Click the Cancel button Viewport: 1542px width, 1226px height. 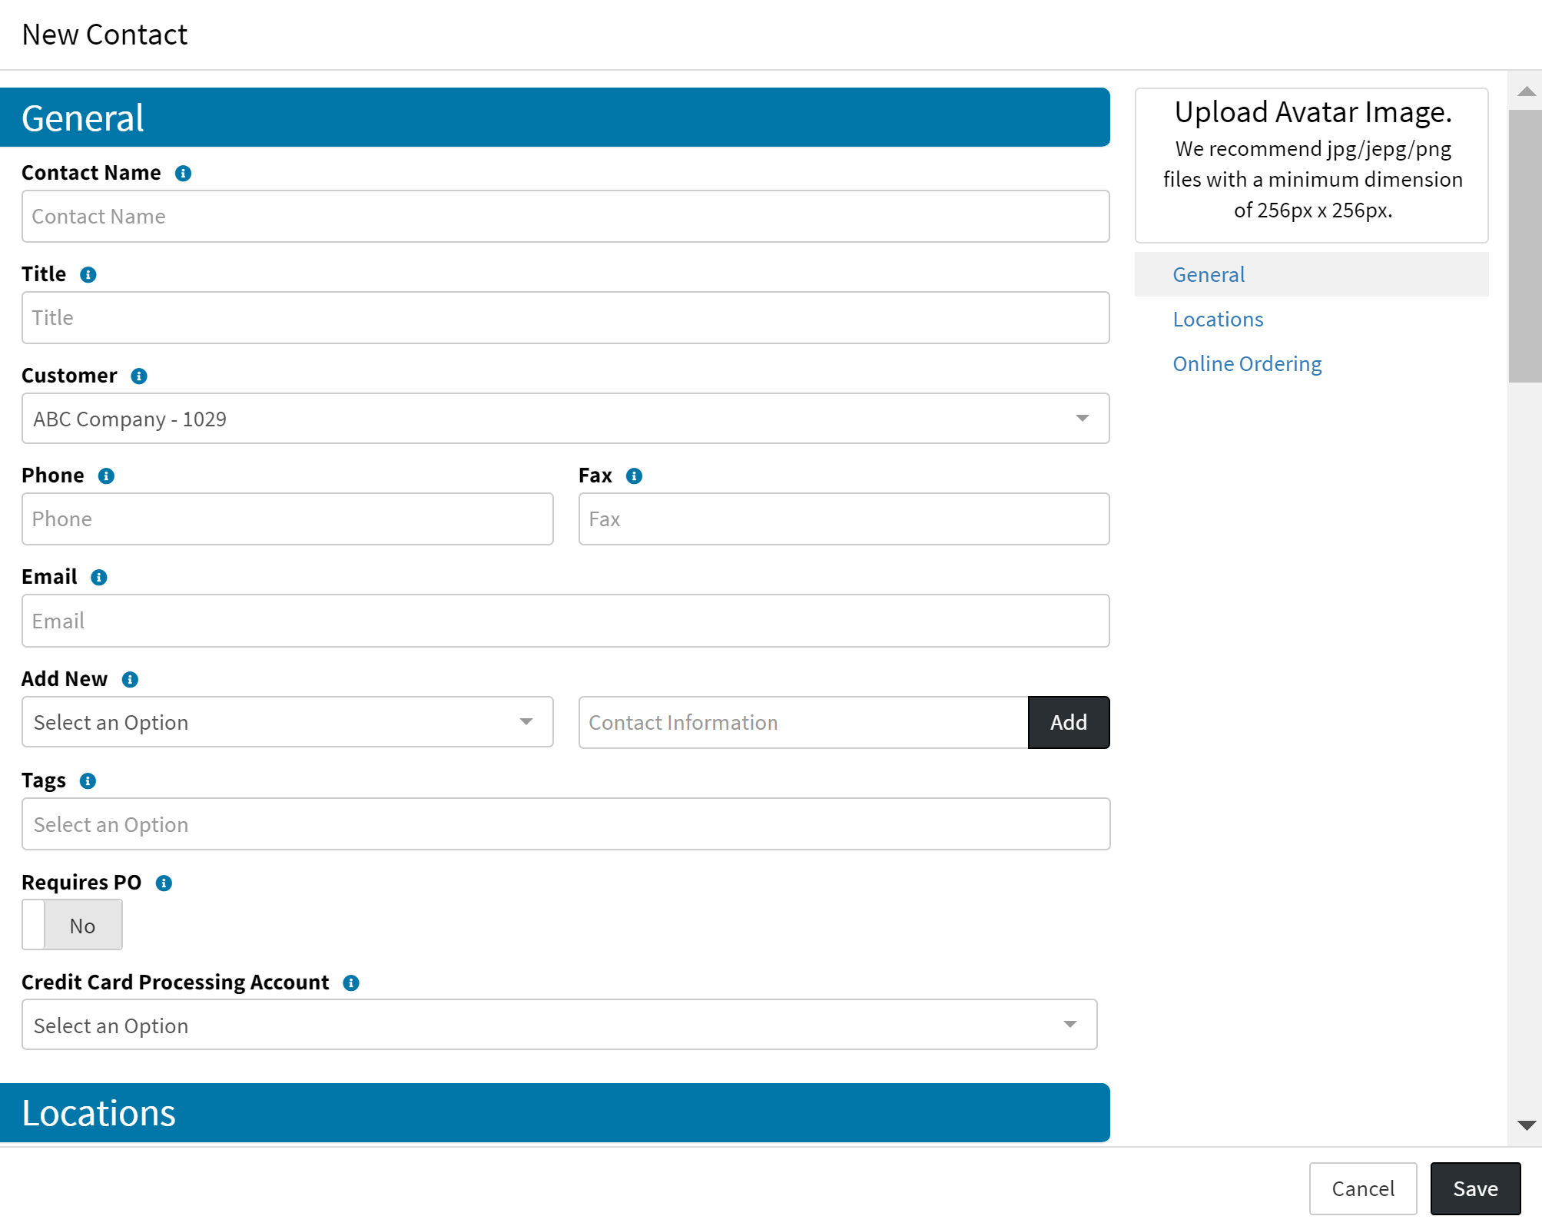1361,1188
